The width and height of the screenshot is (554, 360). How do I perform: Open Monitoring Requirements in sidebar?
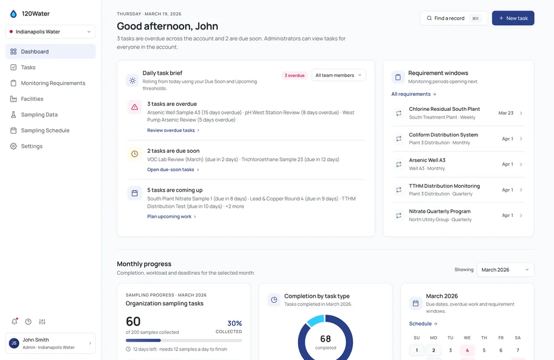click(50, 83)
